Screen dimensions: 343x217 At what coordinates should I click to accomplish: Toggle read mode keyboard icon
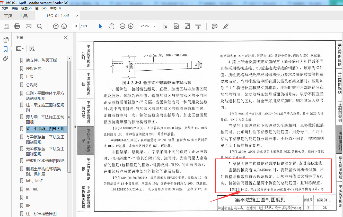(x=198, y=26)
